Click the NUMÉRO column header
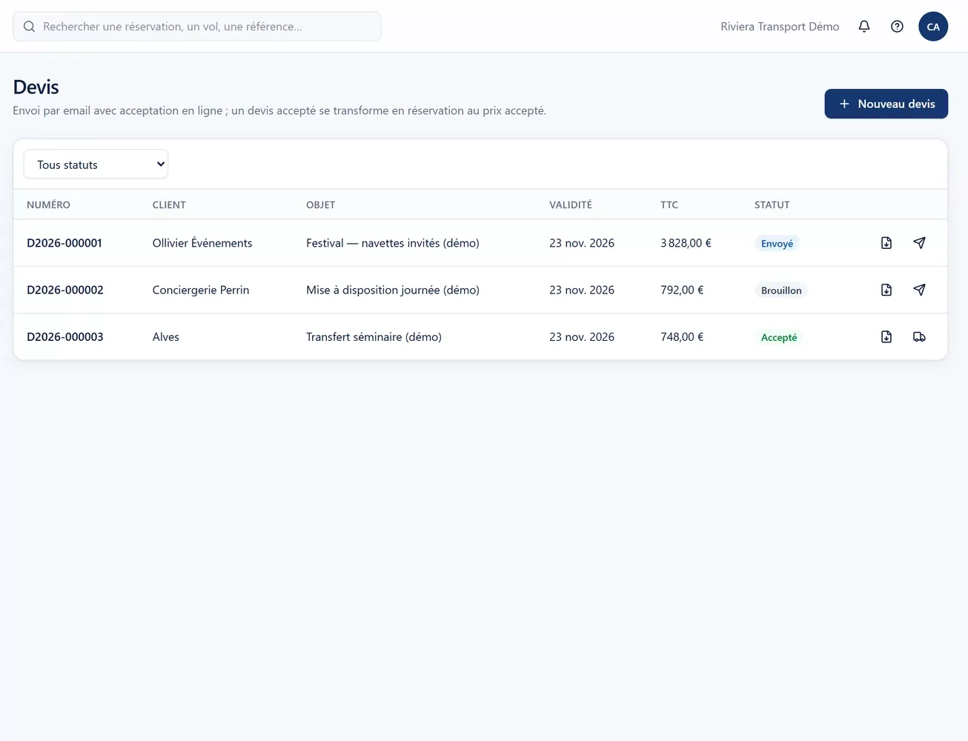This screenshot has height=741, width=968. 48,205
